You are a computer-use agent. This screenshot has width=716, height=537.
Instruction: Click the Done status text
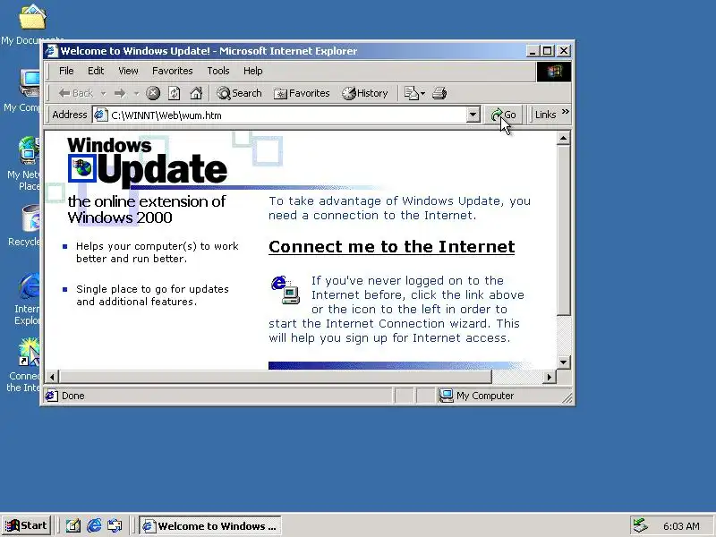(73, 396)
